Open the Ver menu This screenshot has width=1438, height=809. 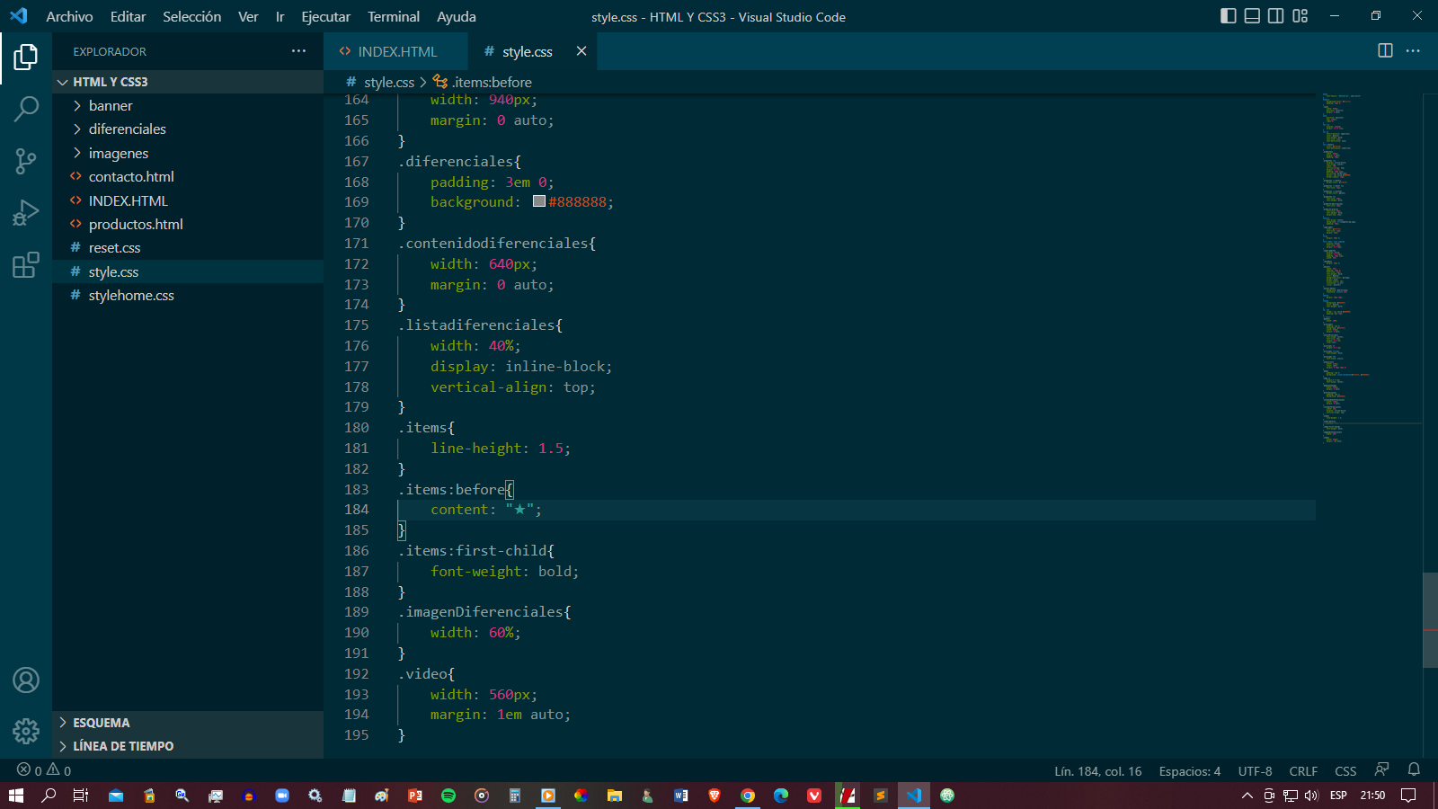pos(248,16)
